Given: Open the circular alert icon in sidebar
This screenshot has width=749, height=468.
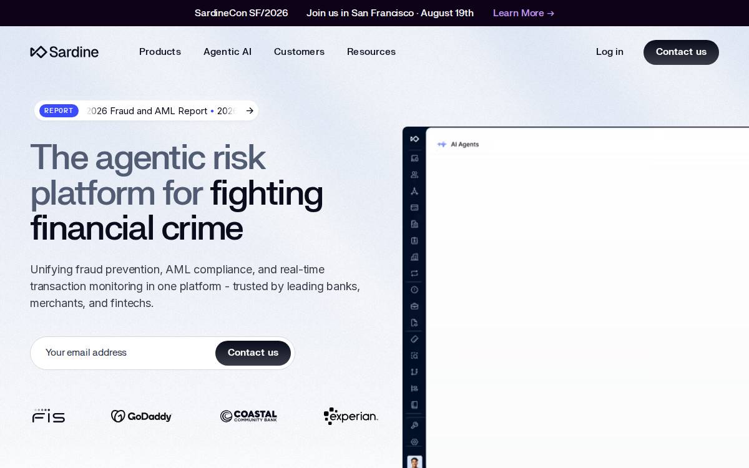Looking at the screenshot, I should click(x=414, y=290).
